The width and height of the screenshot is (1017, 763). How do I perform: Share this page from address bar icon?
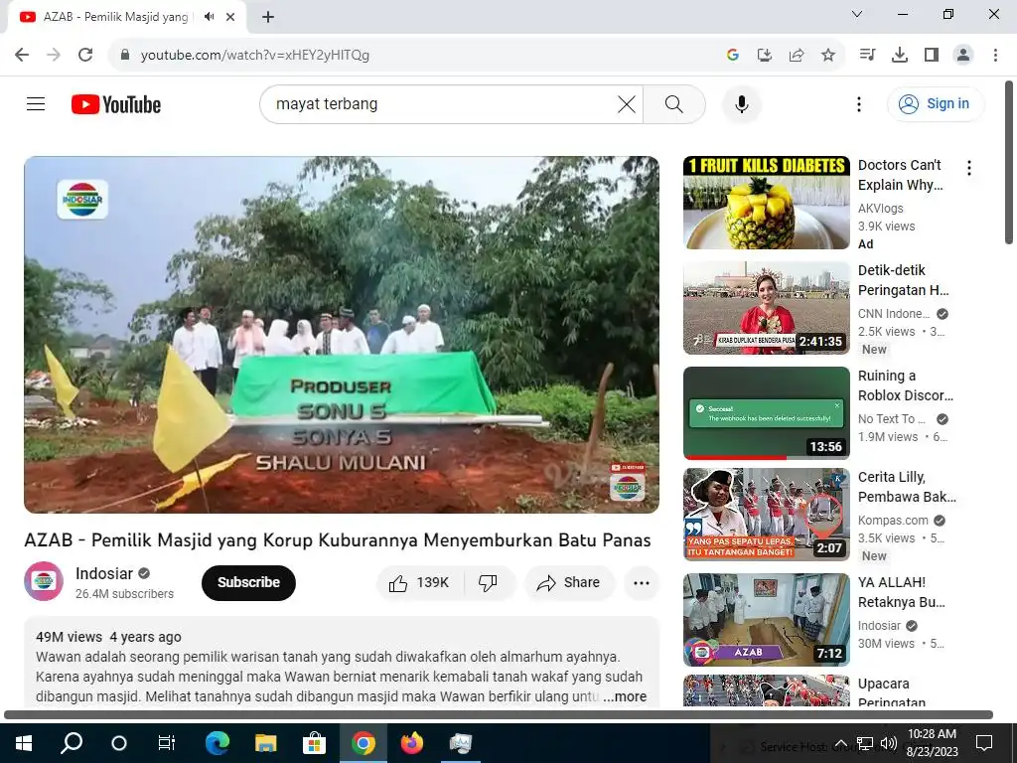[797, 55]
